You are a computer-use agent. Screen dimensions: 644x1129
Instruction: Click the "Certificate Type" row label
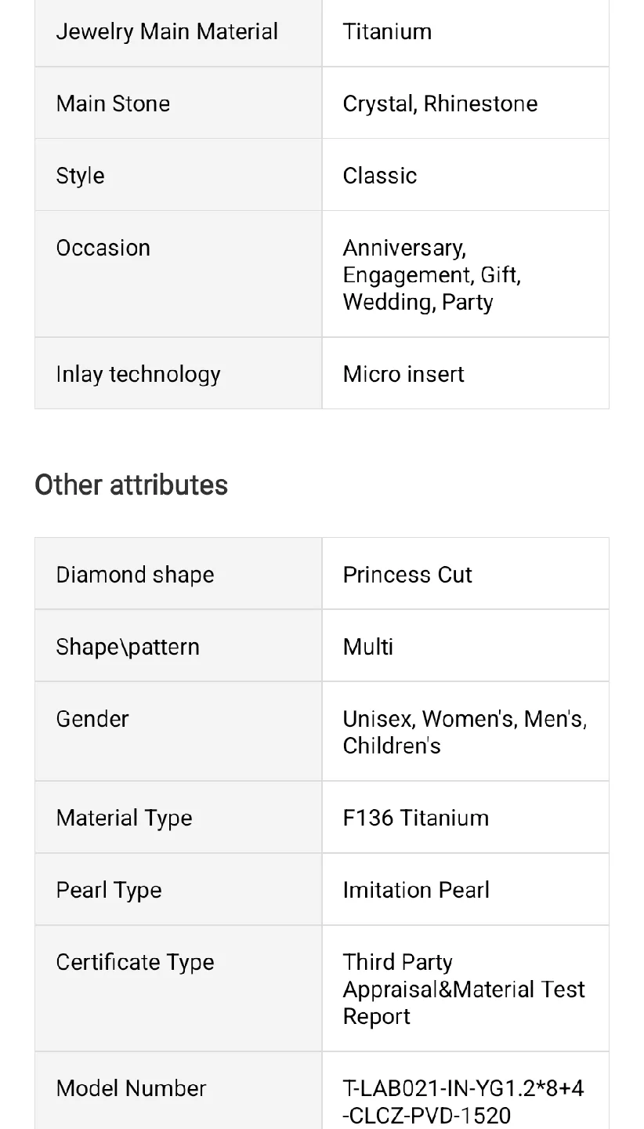pos(135,962)
